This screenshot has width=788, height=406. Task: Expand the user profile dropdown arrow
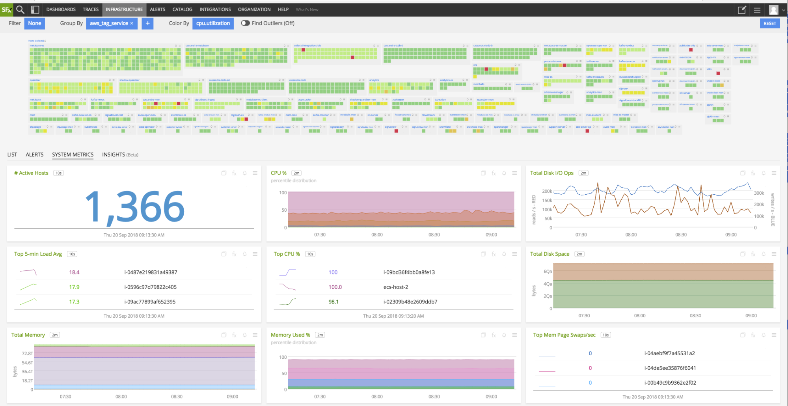[783, 10]
